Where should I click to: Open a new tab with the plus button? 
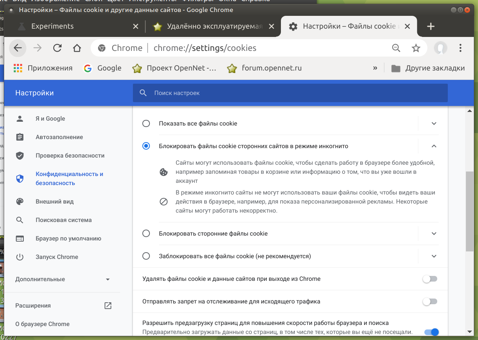[430, 26]
